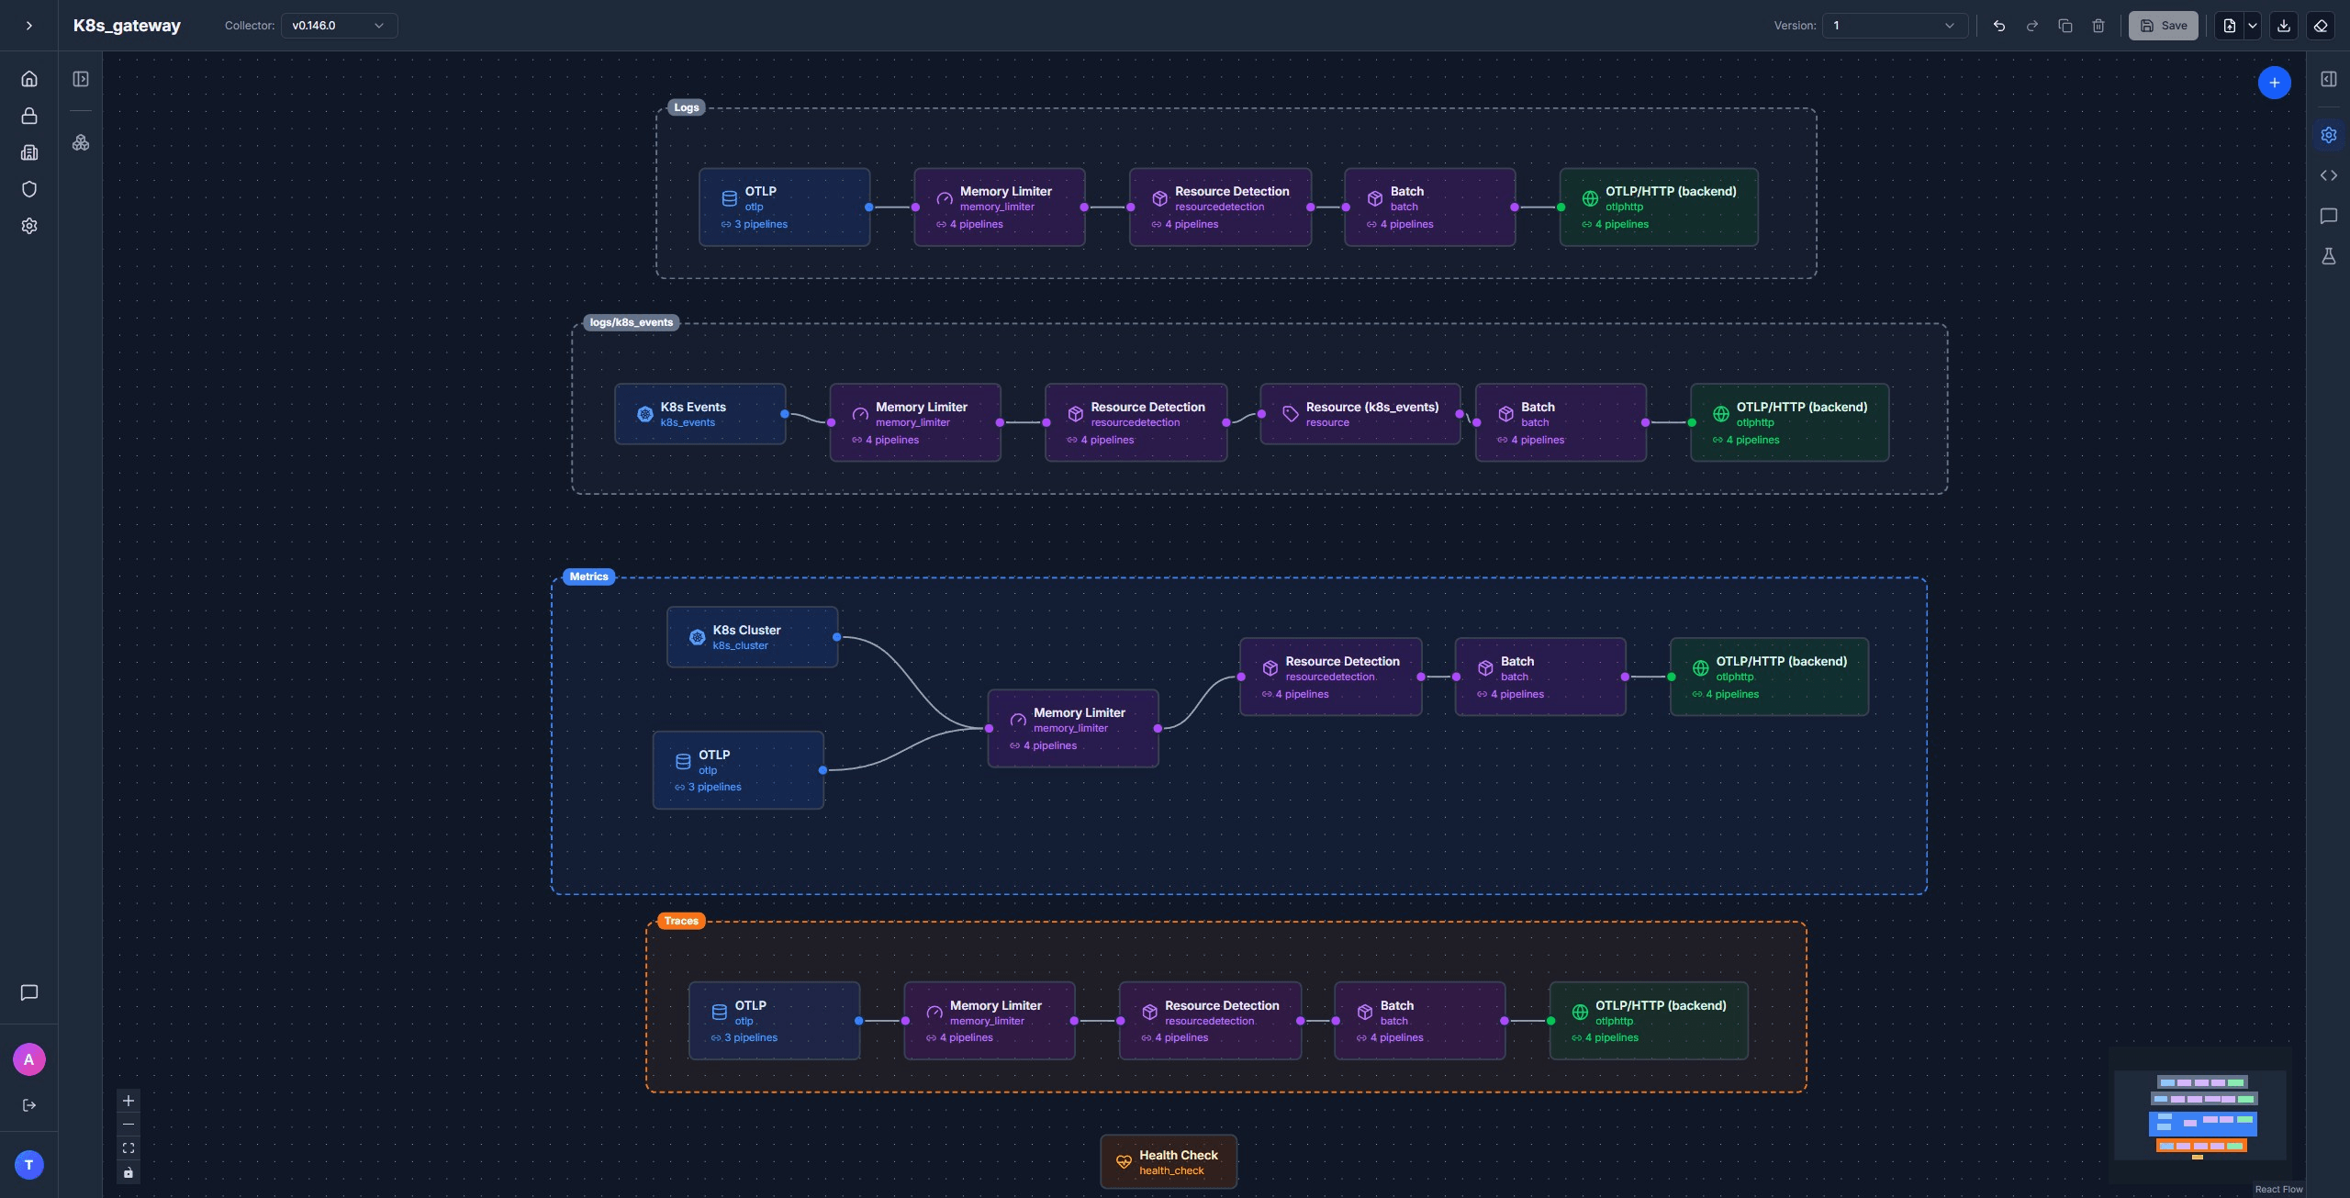The width and height of the screenshot is (2350, 1198).
Task: Undo the last change
Action: [1998, 26]
